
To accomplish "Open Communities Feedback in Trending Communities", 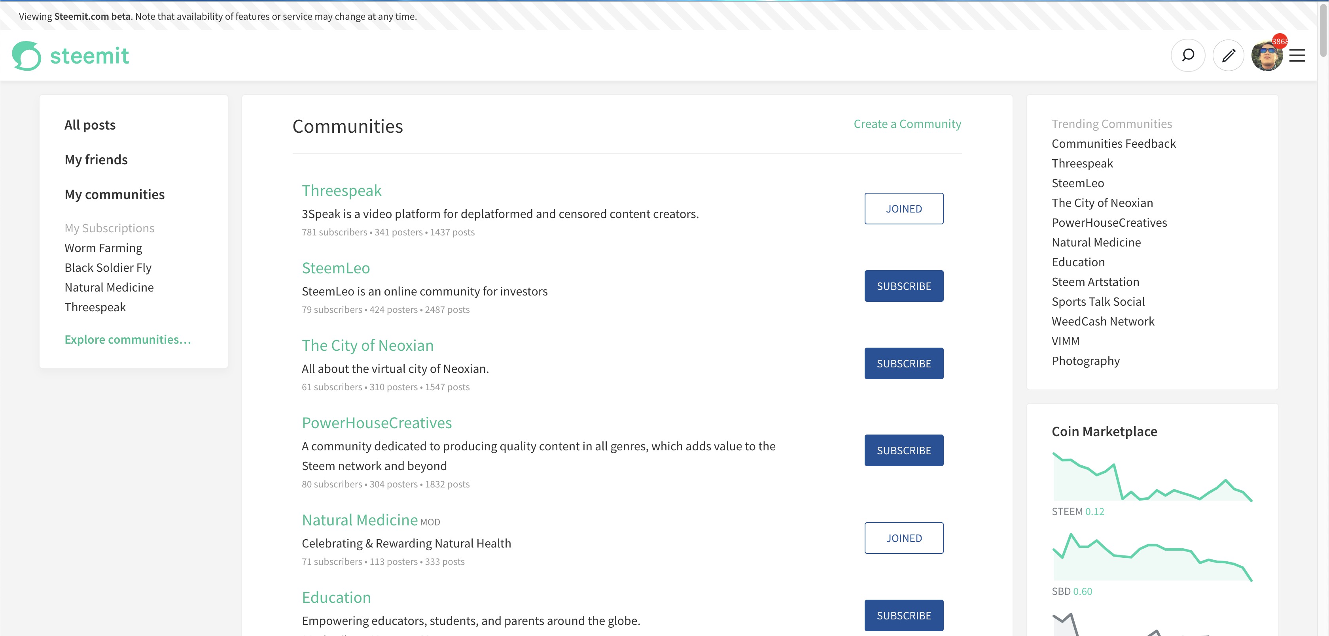I will (1113, 143).
